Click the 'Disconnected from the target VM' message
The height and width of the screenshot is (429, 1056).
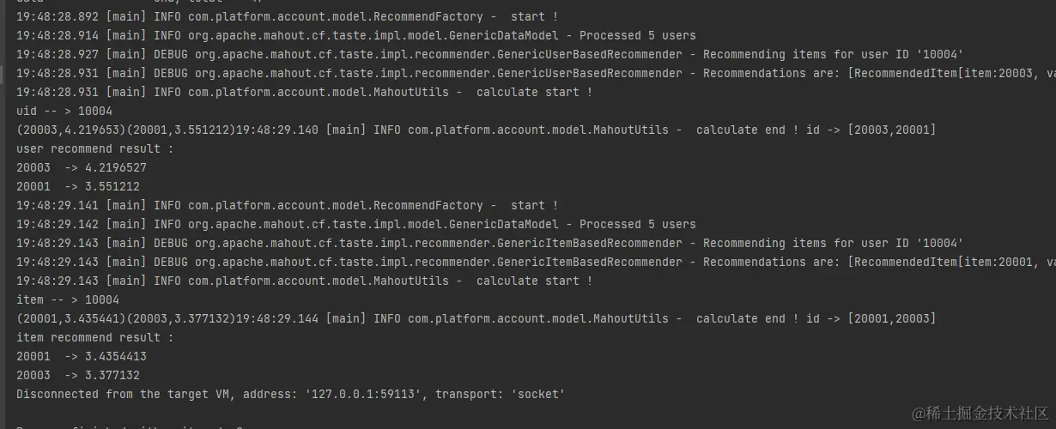tap(290, 395)
